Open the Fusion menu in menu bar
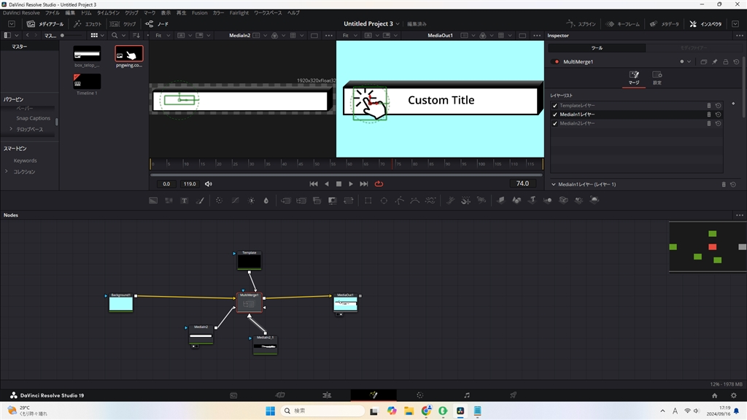747x420 pixels. point(199,13)
